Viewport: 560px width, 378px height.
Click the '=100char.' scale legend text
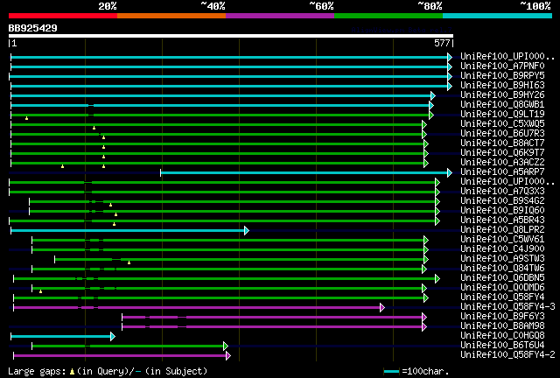(x=425, y=371)
